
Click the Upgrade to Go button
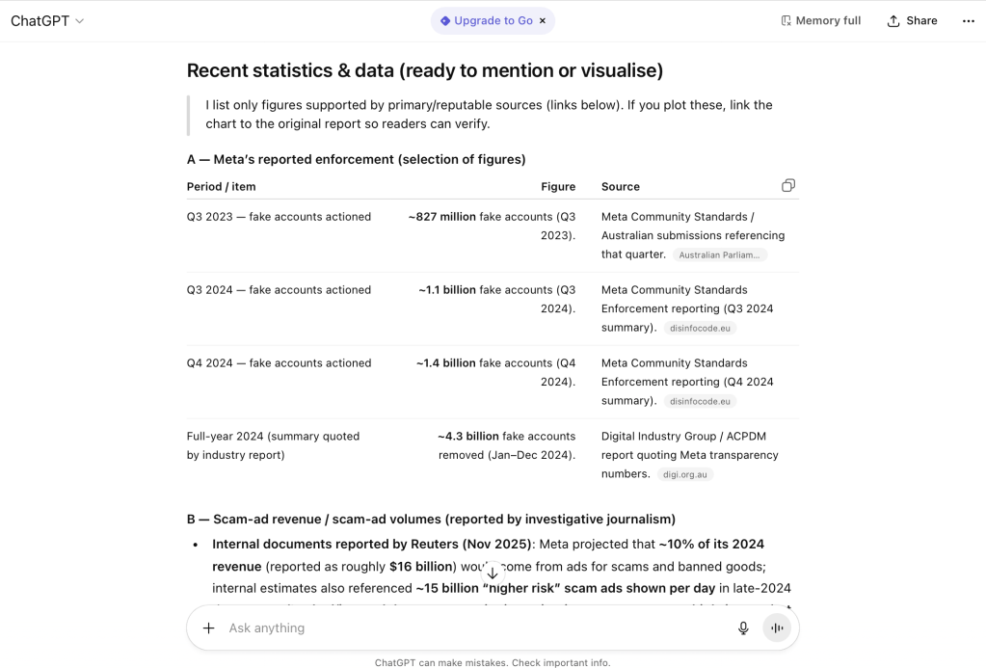click(x=493, y=21)
